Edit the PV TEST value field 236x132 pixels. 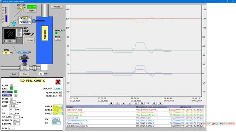click(x=21, y=8)
